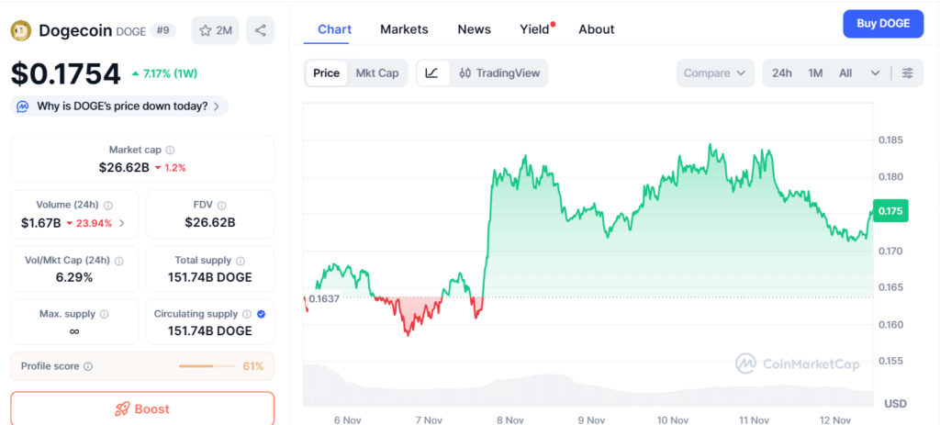Click the Profile score info icon

tap(88, 366)
